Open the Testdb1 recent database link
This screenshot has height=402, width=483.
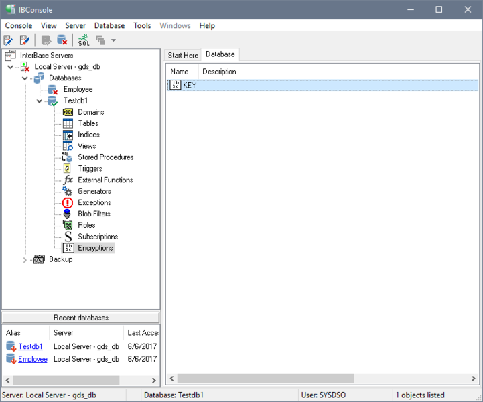coord(30,346)
